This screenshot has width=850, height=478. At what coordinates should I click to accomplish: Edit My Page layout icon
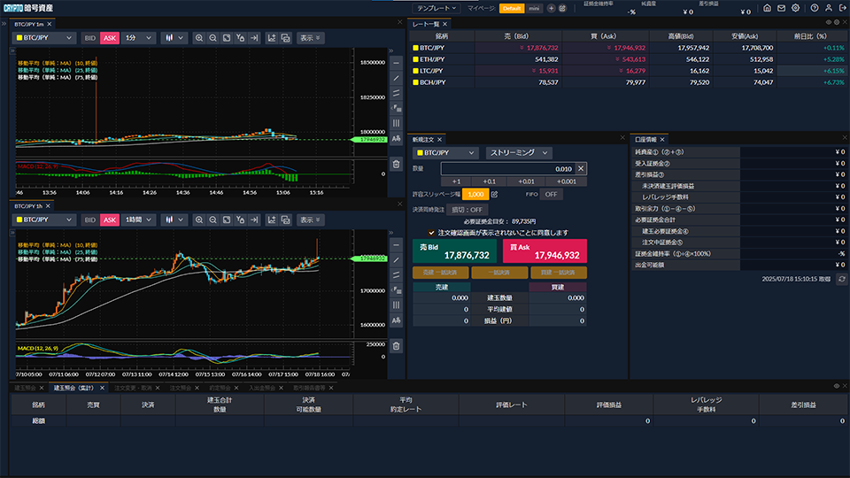coord(563,8)
